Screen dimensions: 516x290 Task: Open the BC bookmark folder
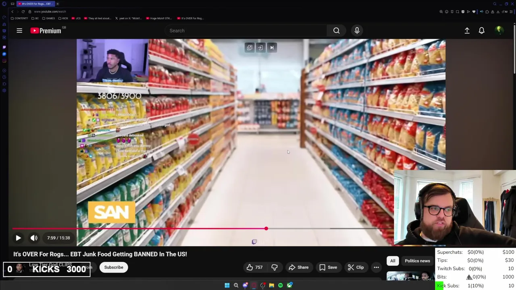click(35, 18)
